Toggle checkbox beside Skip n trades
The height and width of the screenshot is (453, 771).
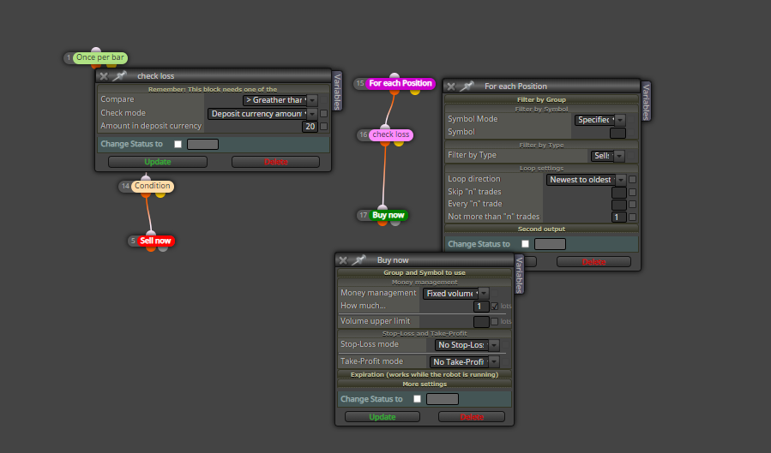pos(632,193)
